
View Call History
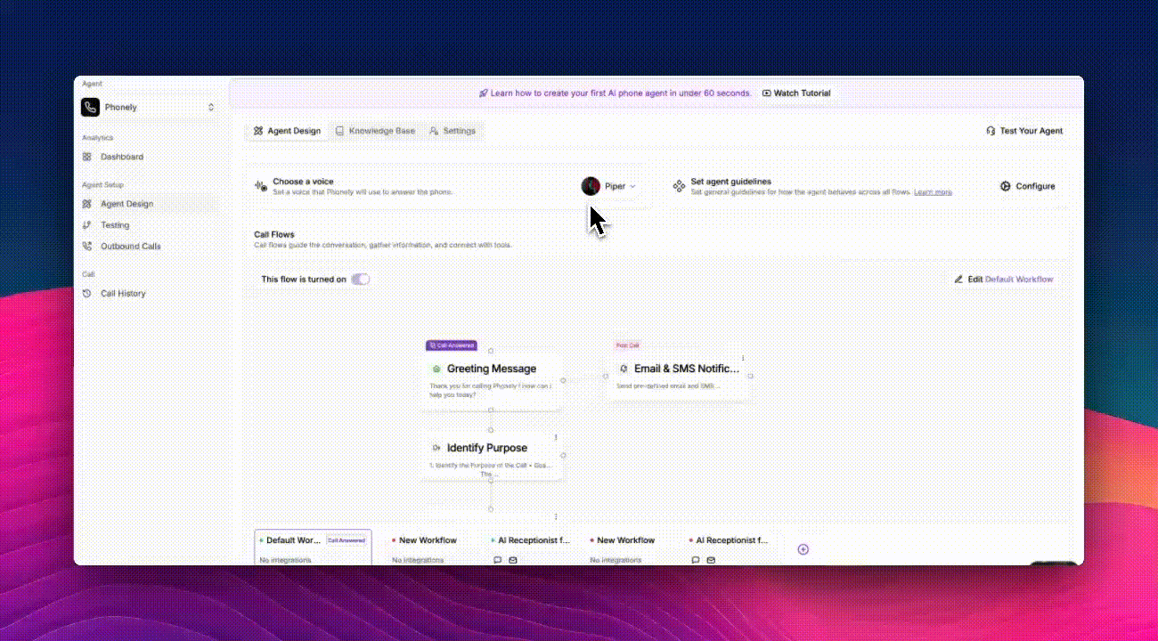[123, 293]
